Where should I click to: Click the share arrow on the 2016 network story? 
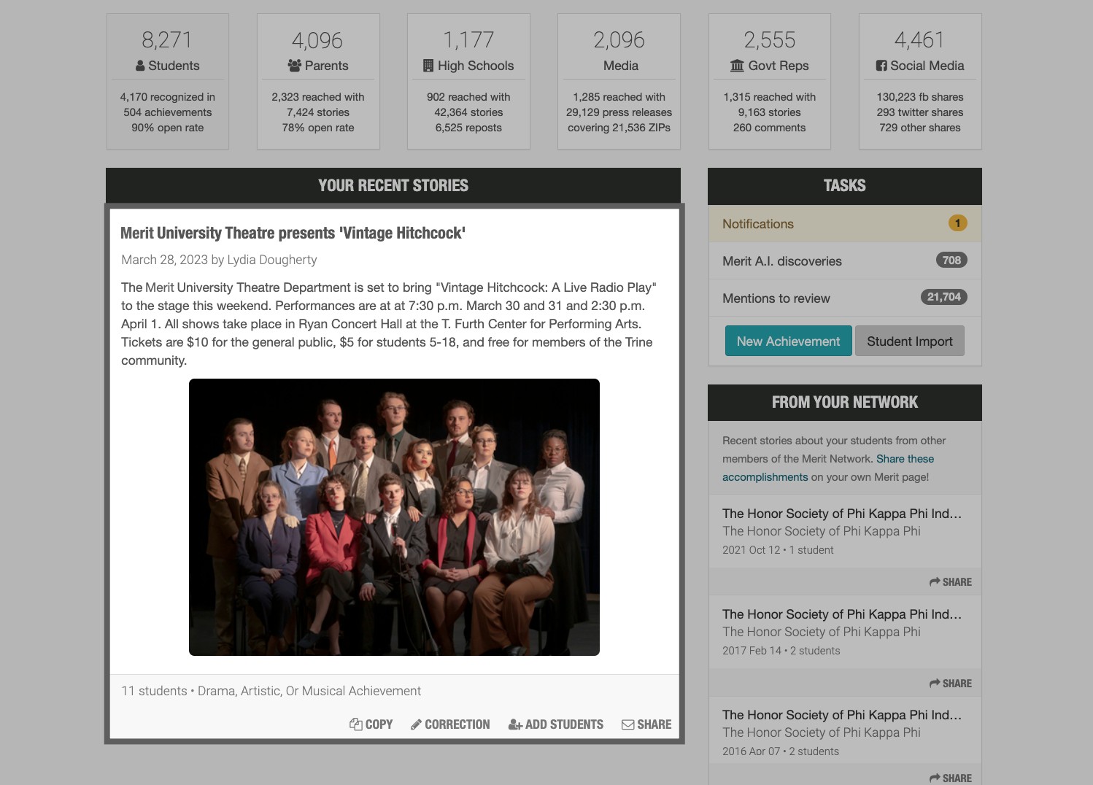tap(933, 778)
